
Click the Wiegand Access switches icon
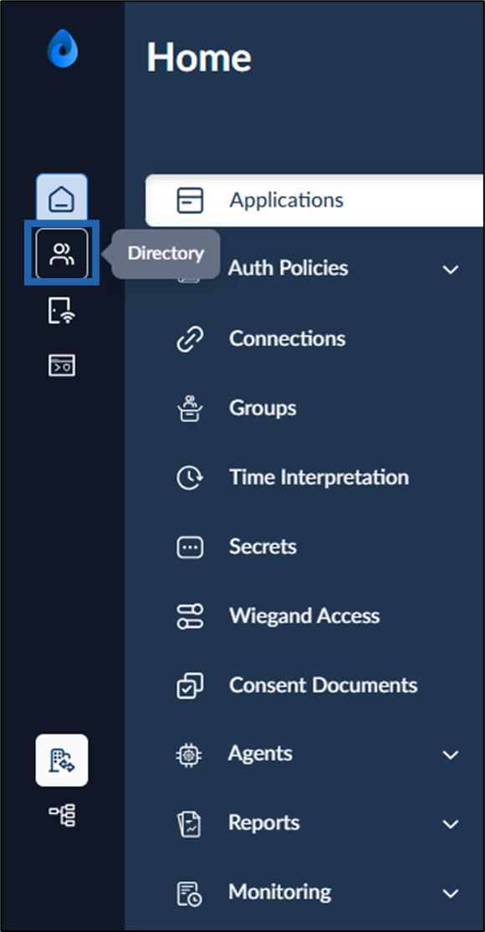click(x=190, y=616)
